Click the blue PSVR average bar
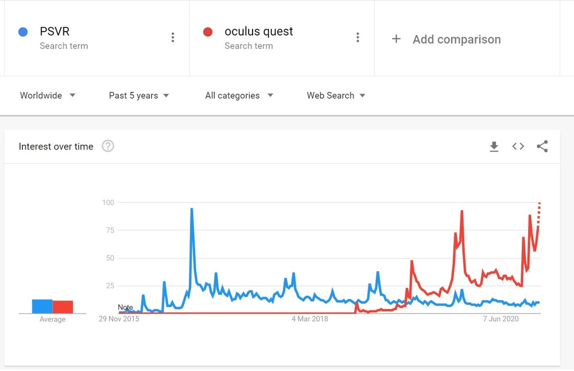The image size is (574, 371). [42, 307]
